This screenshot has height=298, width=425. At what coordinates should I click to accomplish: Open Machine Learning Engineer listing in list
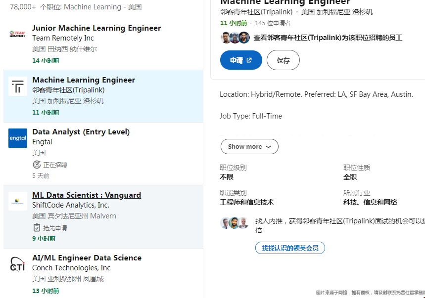tap(84, 80)
